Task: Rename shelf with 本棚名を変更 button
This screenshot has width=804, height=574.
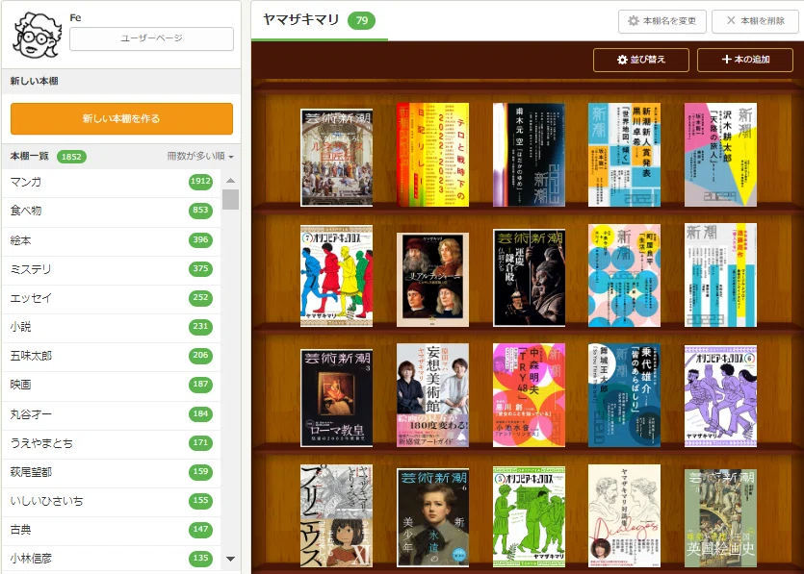Action: pos(661,21)
